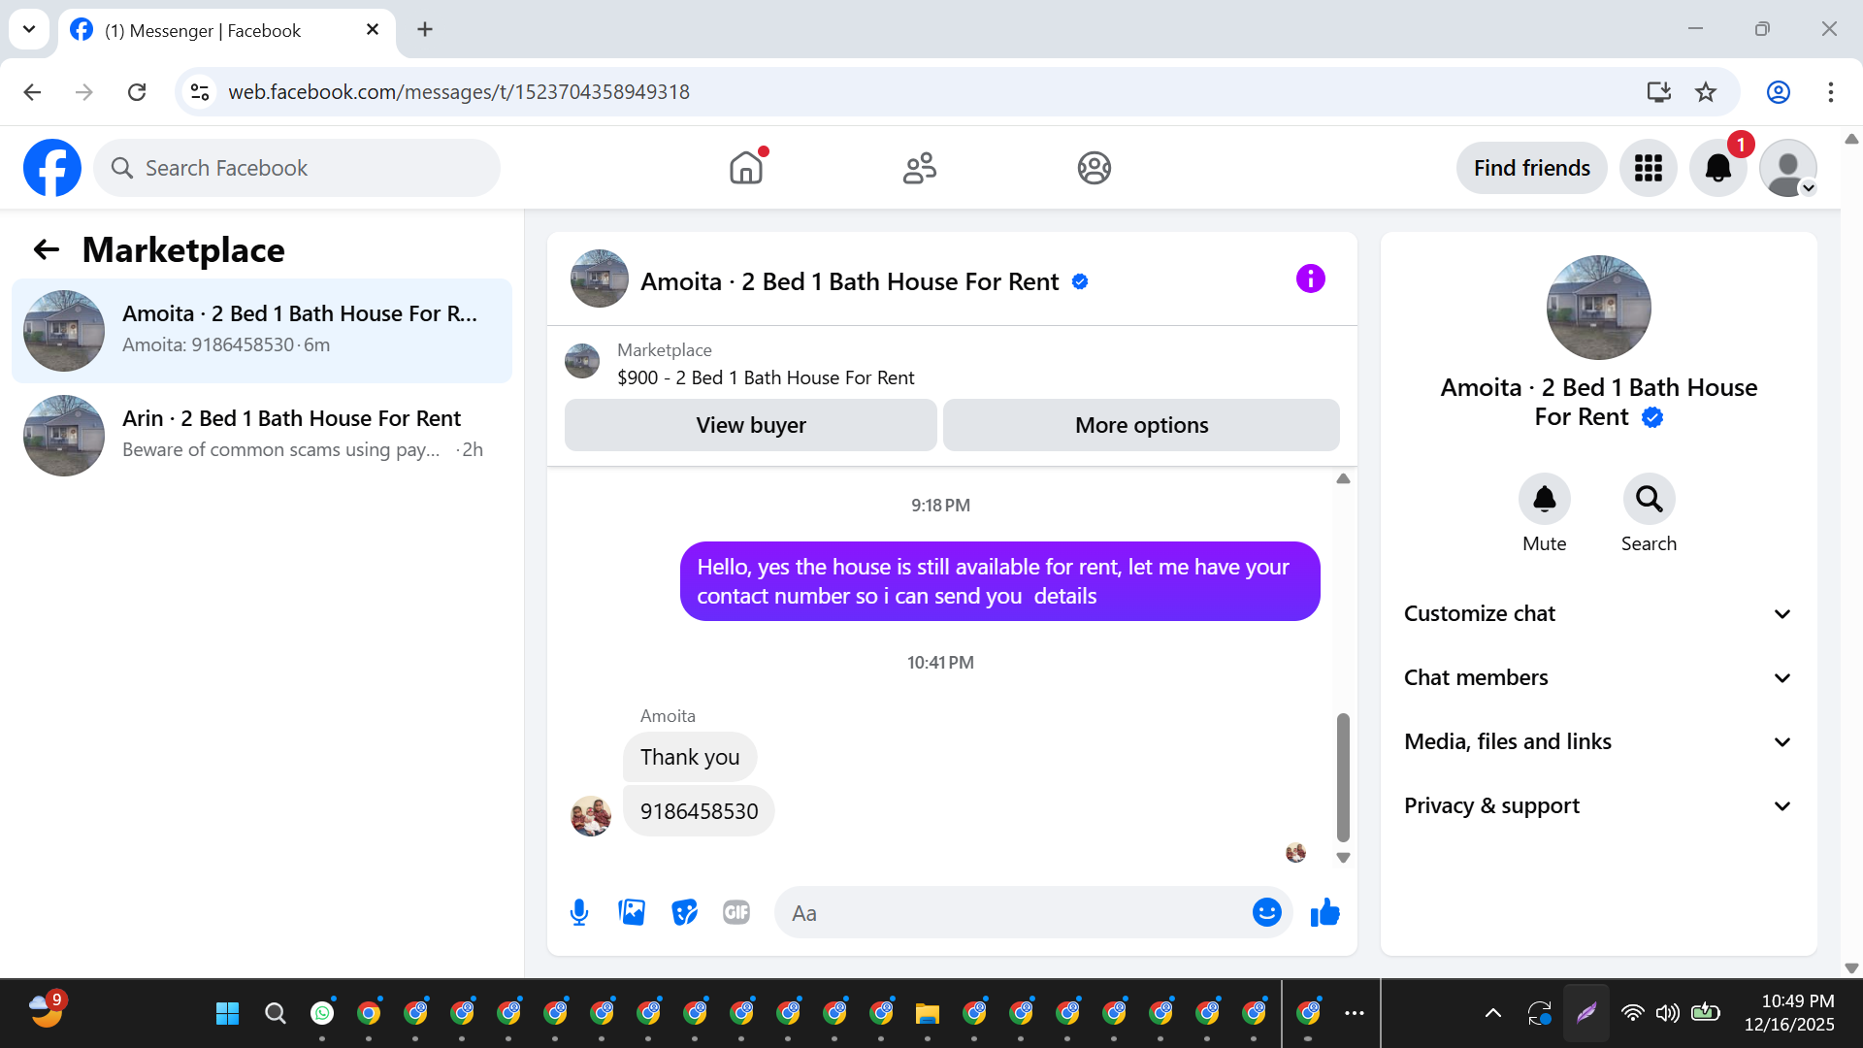Viewport: 1863px width, 1048px height.
Task: Click the chat scrollbar thumb
Action: point(1343,777)
